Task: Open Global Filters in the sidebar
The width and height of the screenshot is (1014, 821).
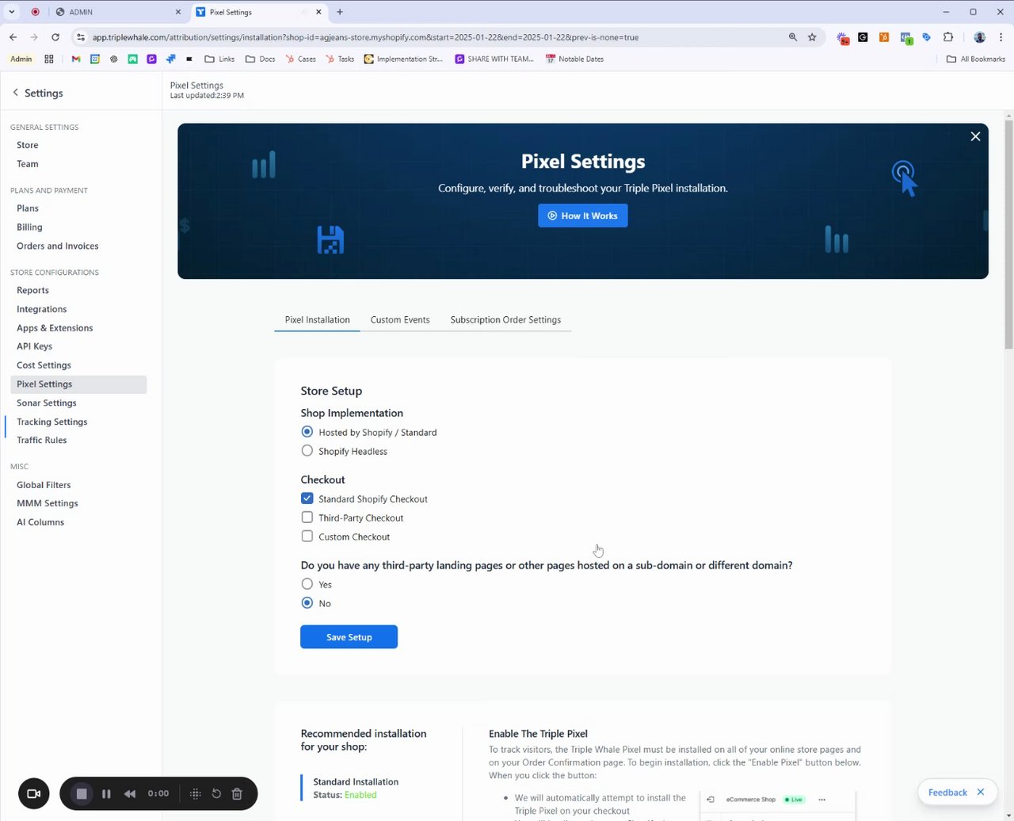Action: pyautogui.click(x=44, y=485)
